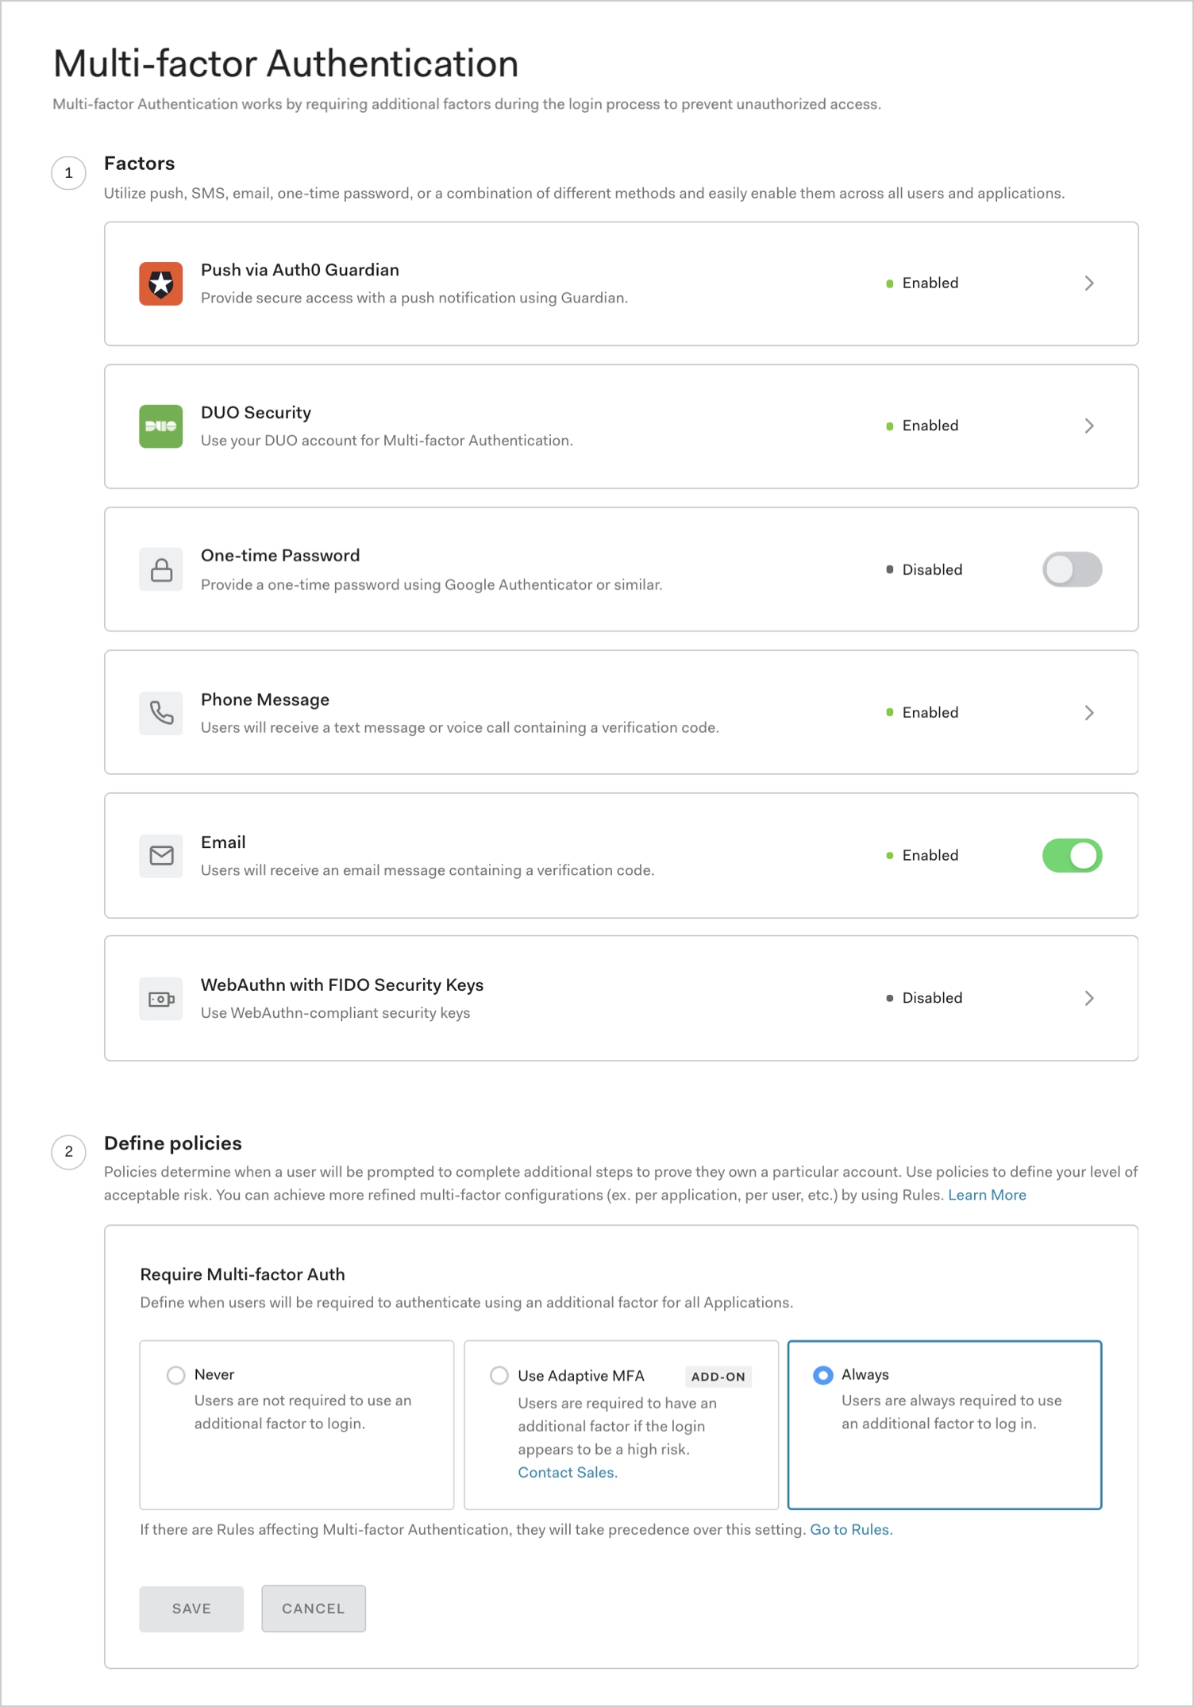This screenshot has width=1194, height=1707.
Task: Choose the Always radio option
Action: (x=823, y=1375)
